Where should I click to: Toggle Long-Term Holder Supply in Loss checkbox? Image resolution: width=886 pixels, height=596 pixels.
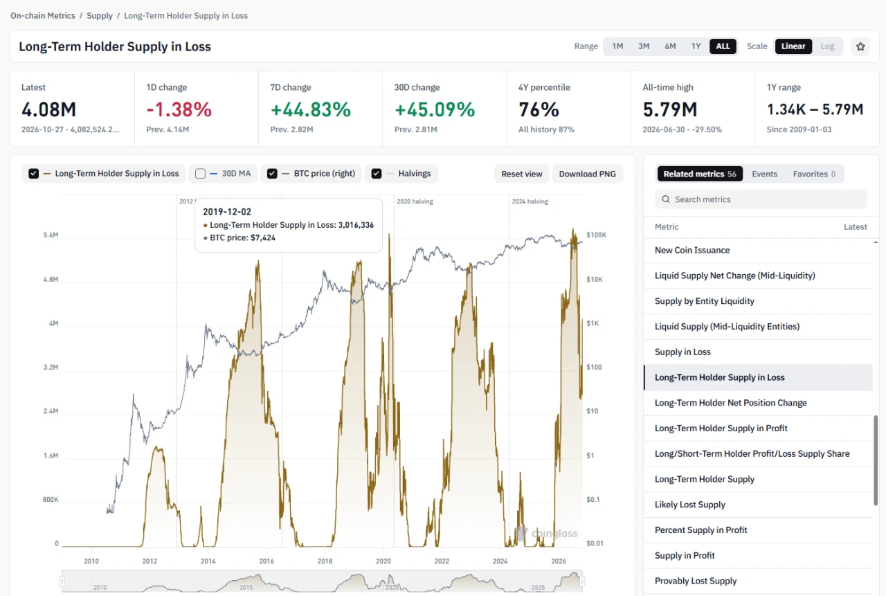34,174
